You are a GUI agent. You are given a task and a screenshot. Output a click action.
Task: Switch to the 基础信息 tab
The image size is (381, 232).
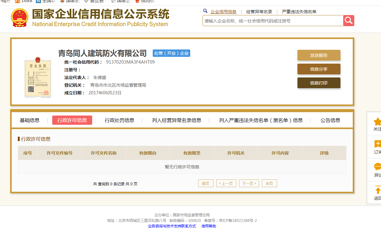click(30, 120)
